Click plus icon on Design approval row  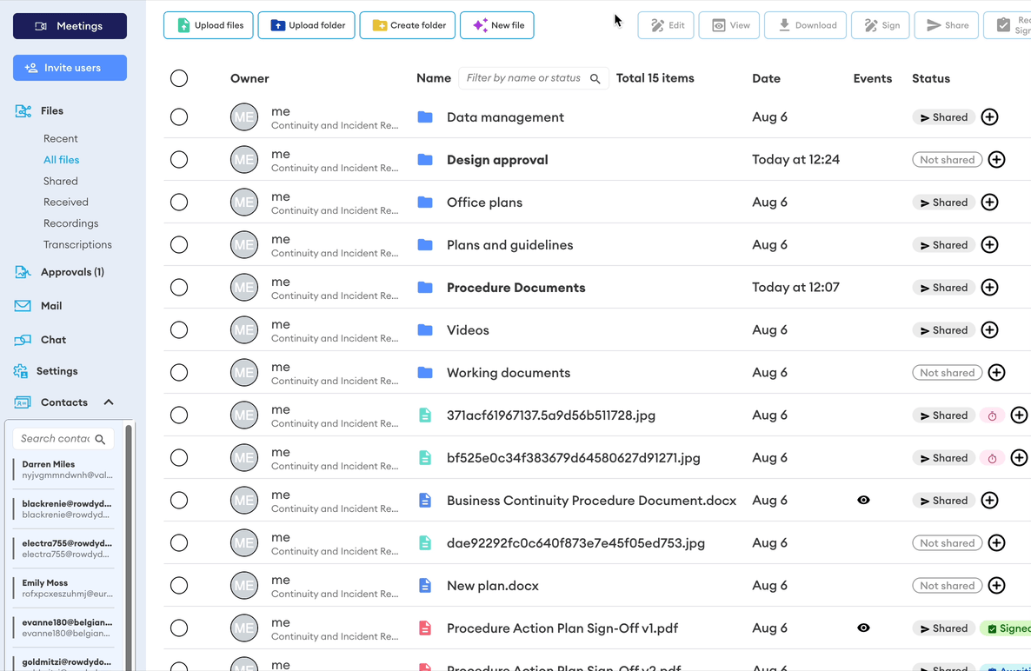997,160
